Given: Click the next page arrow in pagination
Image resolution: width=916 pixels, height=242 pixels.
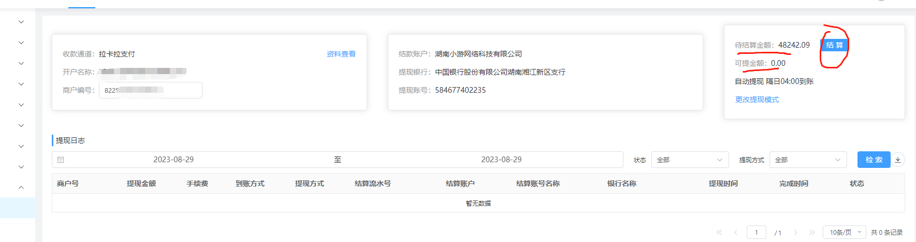Looking at the screenshot, I should 796,232.
